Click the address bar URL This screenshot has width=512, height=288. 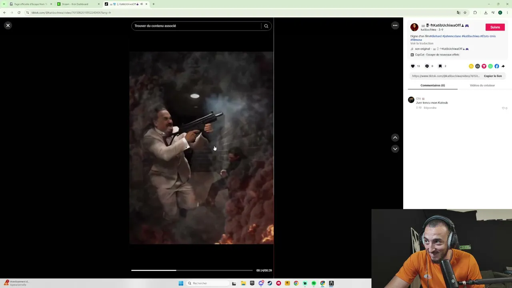tap(71, 13)
